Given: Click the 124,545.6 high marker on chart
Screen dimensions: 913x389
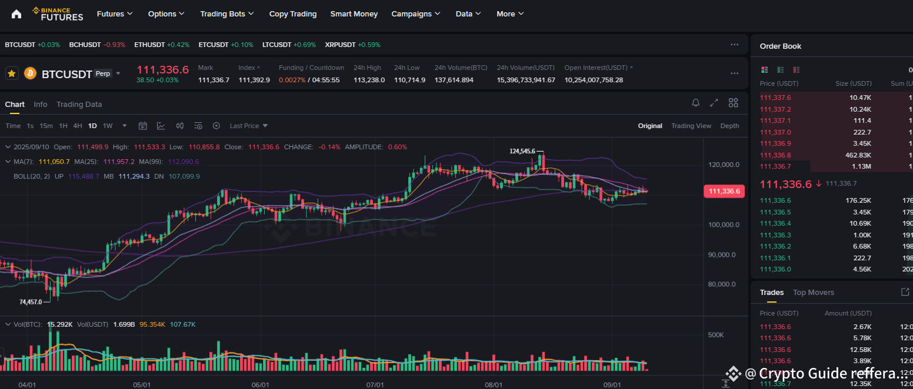Looking at the screenshot, I should 522,151.
